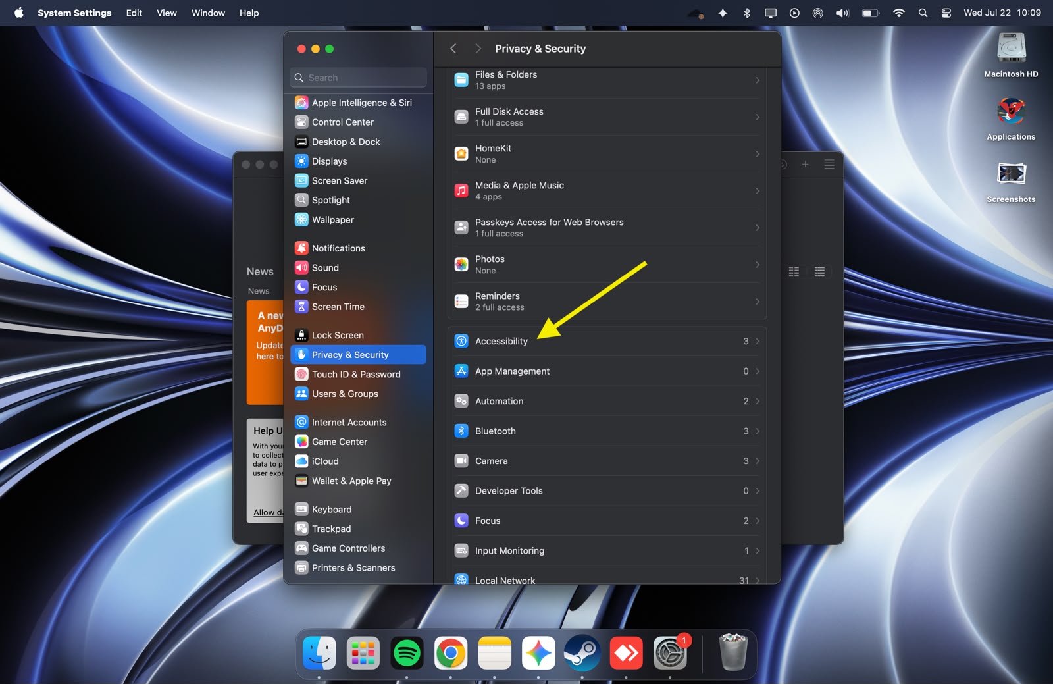
Task: Open the View menu
Action: [167, 13]
